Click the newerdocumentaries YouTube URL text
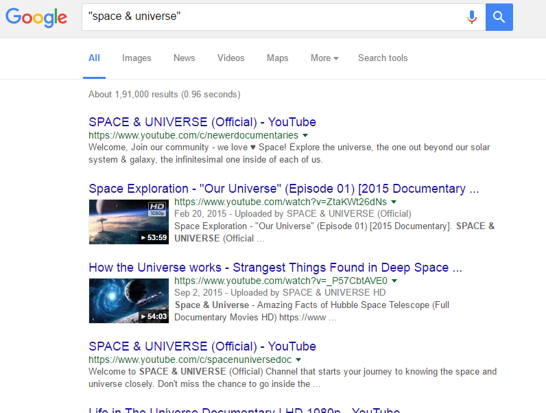This screenshot has width=546, height=413. coord(193,135)
